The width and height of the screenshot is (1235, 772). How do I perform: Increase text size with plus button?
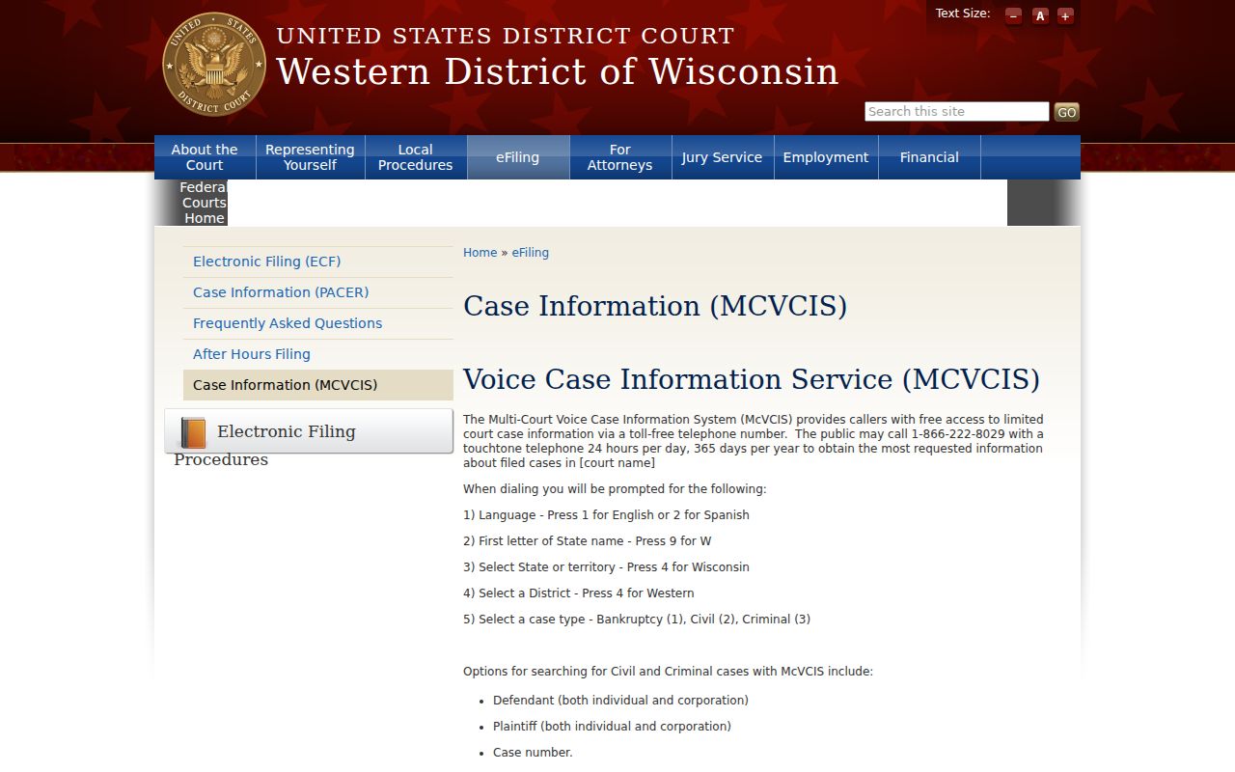pos(1065,15)
